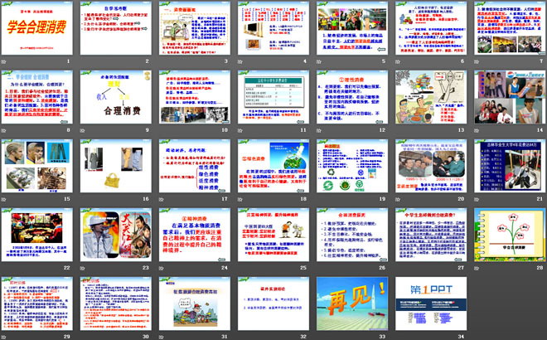Click the animation star icon under slide 1

click(3, 61)
